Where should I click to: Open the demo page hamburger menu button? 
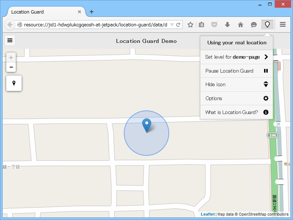pos(10,40)
